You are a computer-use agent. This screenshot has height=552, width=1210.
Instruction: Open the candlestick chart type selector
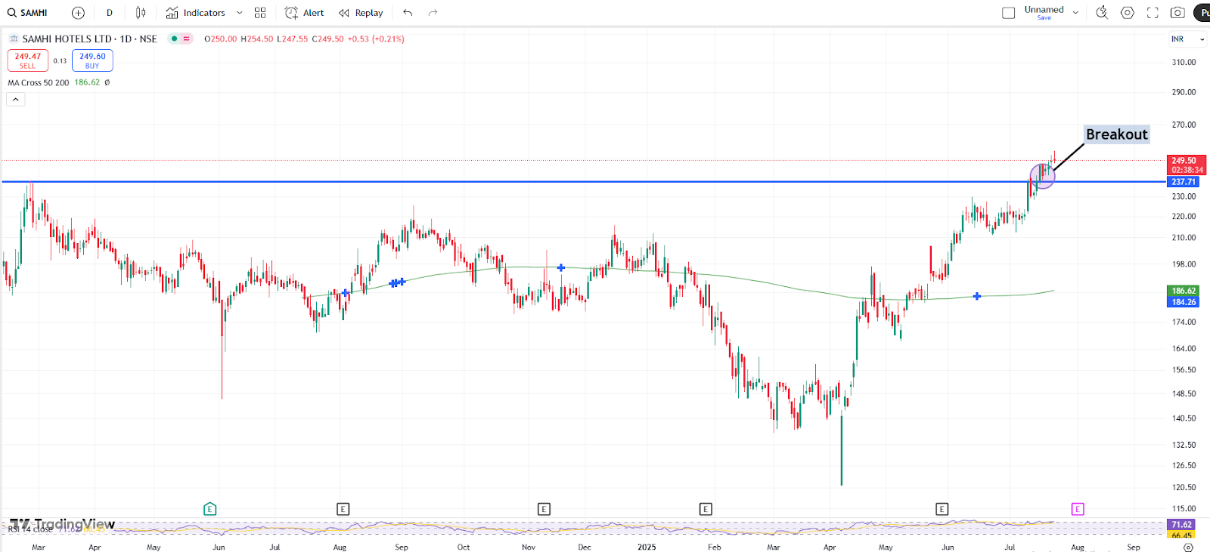coord(141,13)
